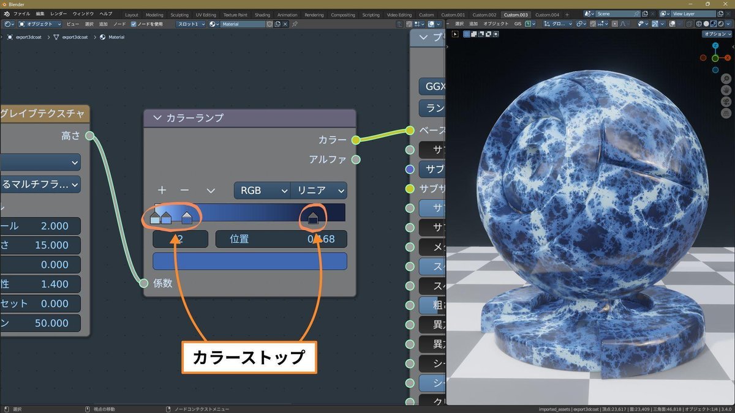Click the zoom magnifier gizmo in viewport
This screenshot has height=413, width=735.
click(x=726, y=78)
